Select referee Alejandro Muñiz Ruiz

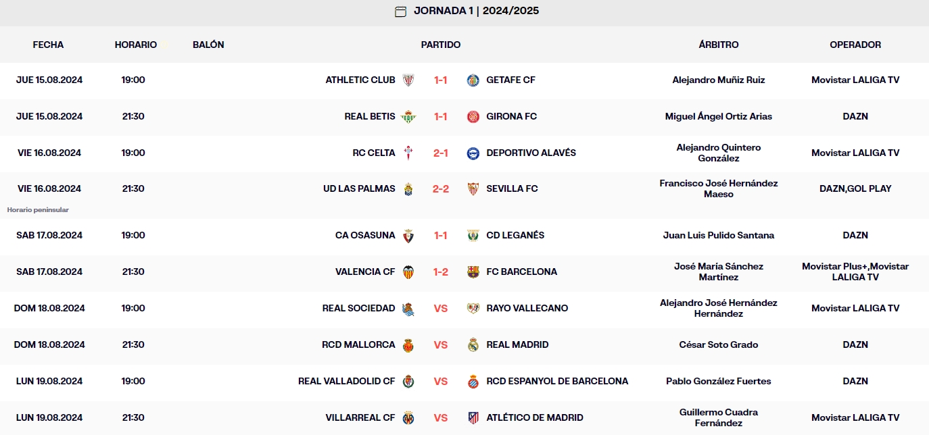pyautogui.click(x=718, y=80)
